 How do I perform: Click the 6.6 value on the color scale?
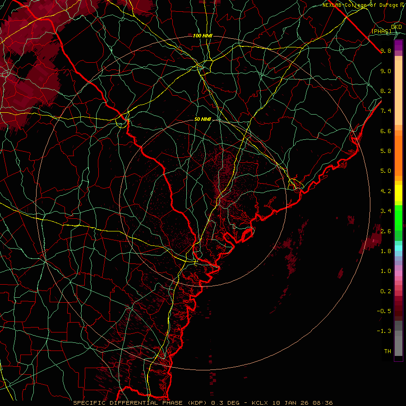pyautogui.click(x=386, y=131)
